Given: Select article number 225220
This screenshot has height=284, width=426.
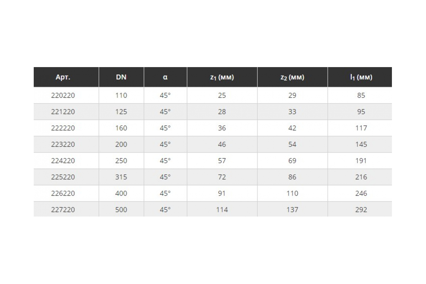Looking at the screenshot, I should click(x=63, y=177).
